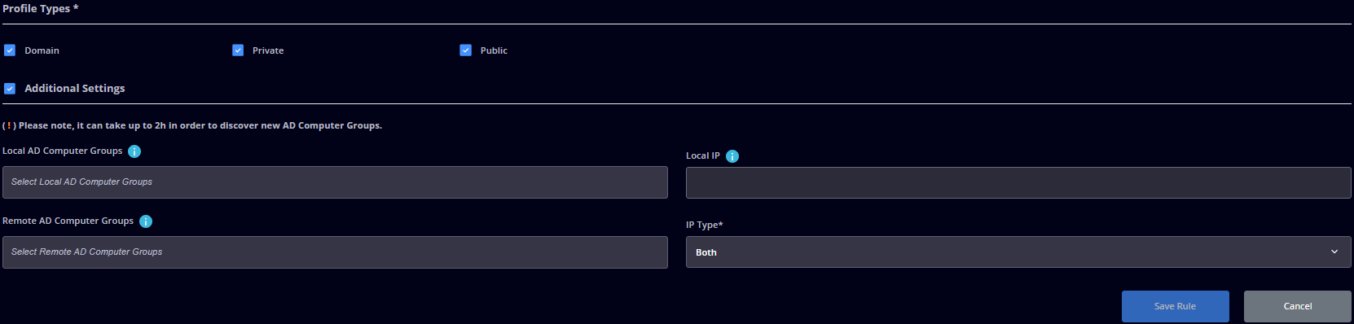Click the Additional Settings label text
This screenshot has height=324, width=1354.
click(x=75, y=89)
